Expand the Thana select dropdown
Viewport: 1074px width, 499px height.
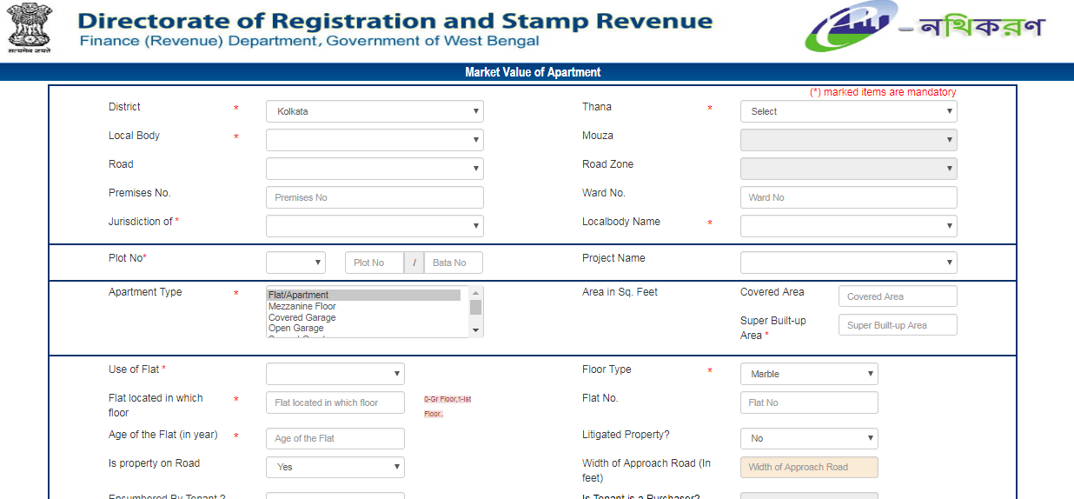tap(848, 111)
